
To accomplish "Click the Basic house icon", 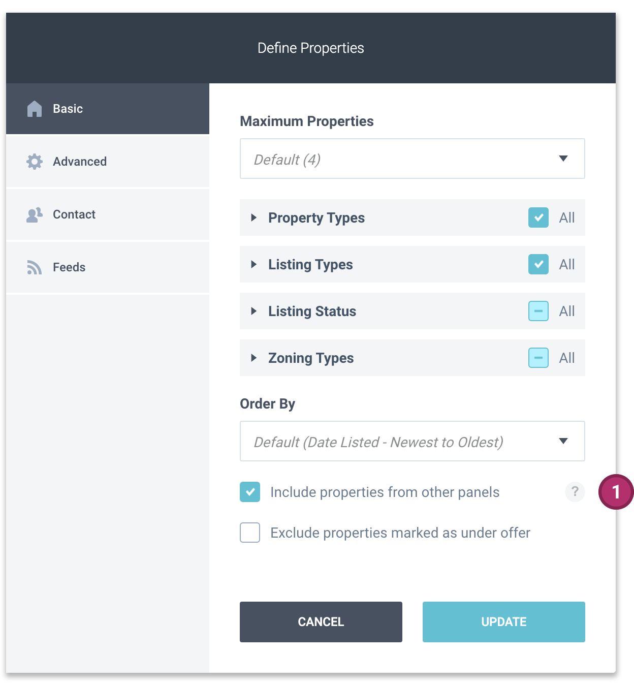I will (x=35, y=109).
